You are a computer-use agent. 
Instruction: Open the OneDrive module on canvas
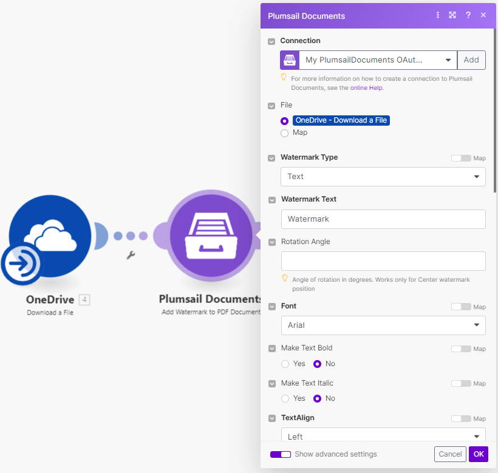click(x=50, y=236)
